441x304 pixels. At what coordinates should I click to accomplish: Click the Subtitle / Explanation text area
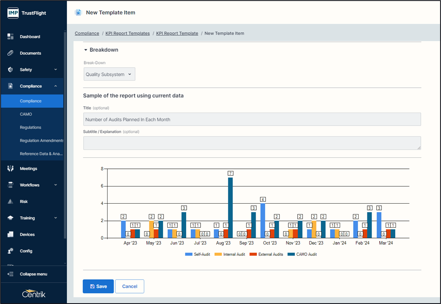pos(252,143)
